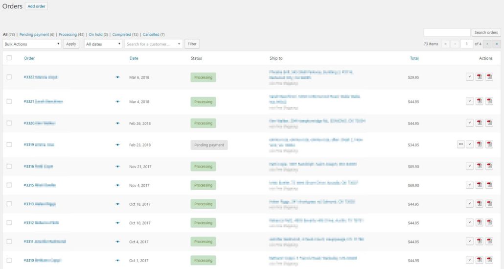The height and width of the screenshot is (269, 504).
Task: Preview order #3312 with the eye icon
Action: 117,223
